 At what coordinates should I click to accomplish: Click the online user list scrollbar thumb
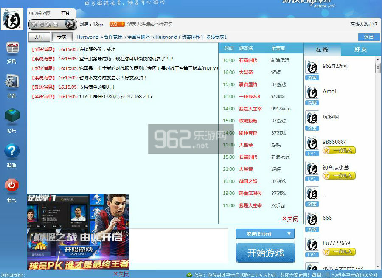click(x=378, y=68)
